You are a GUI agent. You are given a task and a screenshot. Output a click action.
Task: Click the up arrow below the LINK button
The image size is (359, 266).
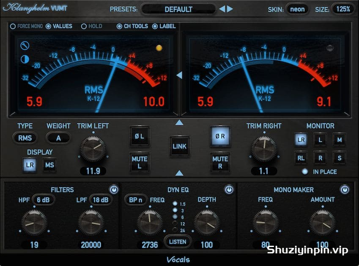pos(179,173)
